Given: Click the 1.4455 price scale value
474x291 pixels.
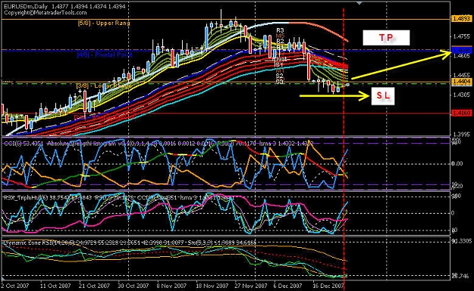Looking at the screenshot, I should tap(462, 75).
